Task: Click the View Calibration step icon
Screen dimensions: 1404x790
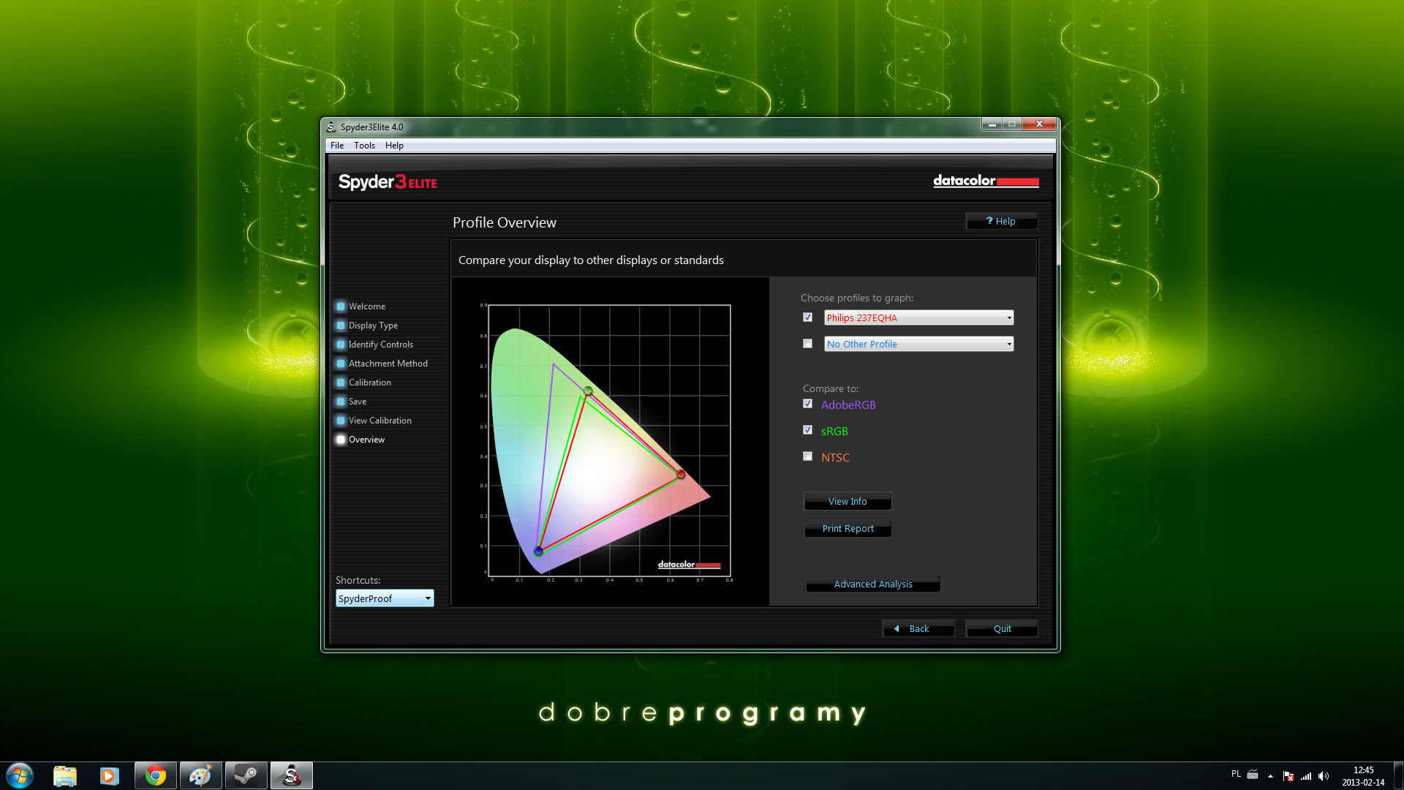Action: [341, 421]
